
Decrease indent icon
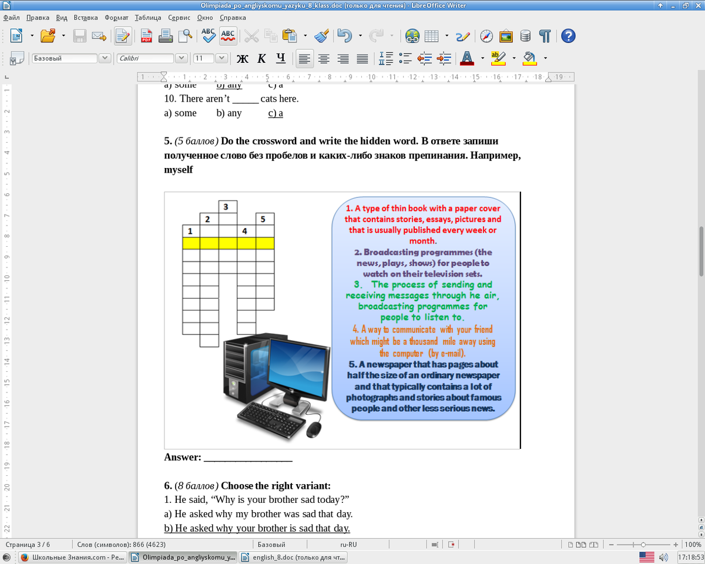pyautogui.click(x=424, y=58)
